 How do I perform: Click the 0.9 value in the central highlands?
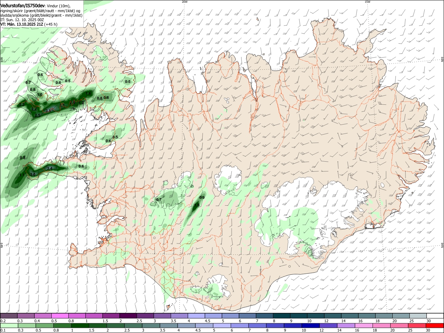pyautogui.click(x=202, y=197)
